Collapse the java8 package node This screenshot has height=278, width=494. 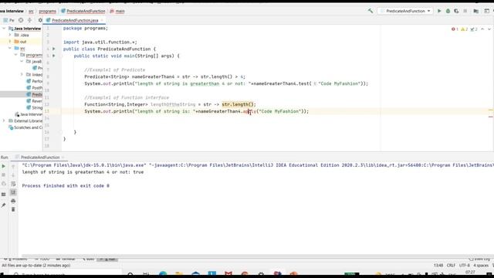22,62
